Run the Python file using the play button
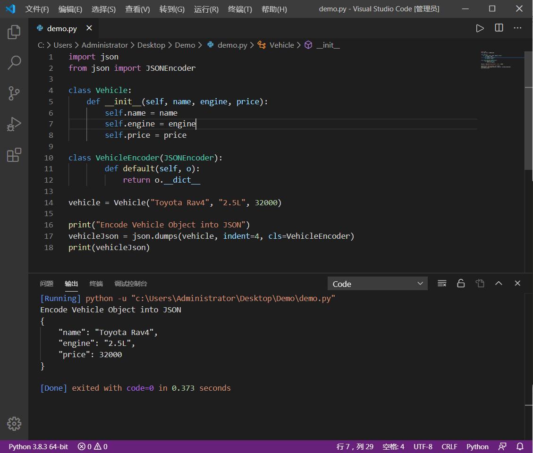This screenshot has height=453, width=533. tap(480, 28)
